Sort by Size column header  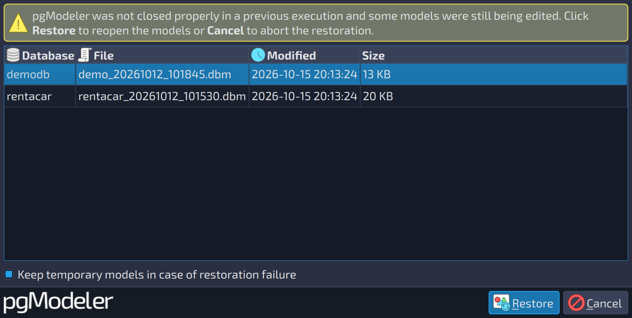tap(493, 55)
